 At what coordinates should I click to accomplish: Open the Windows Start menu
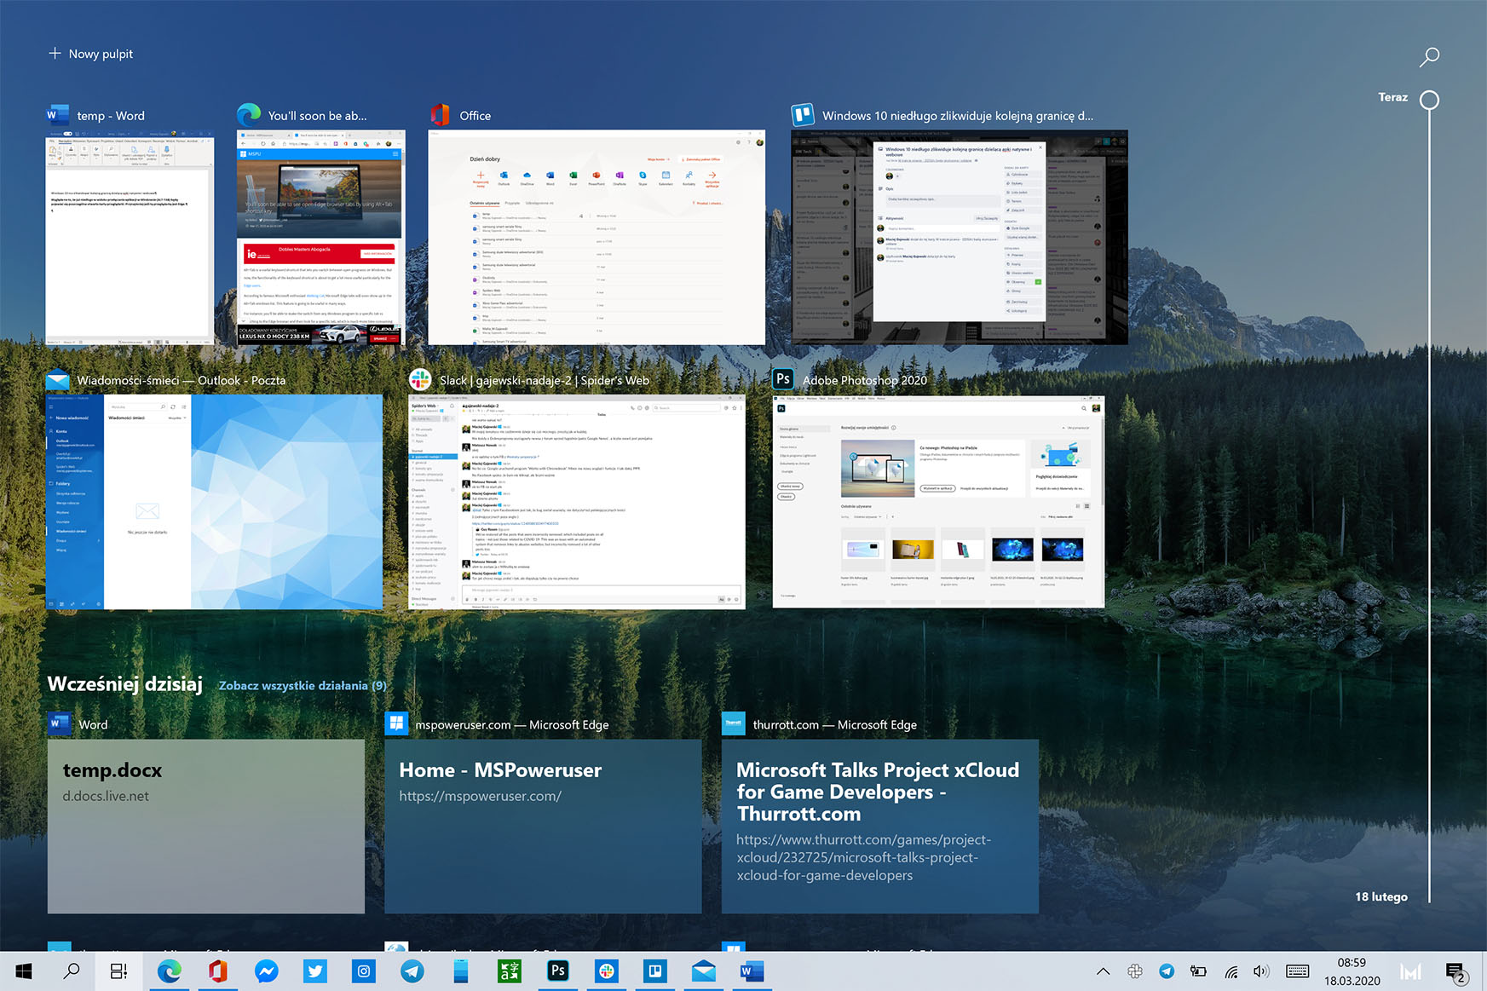24,971
